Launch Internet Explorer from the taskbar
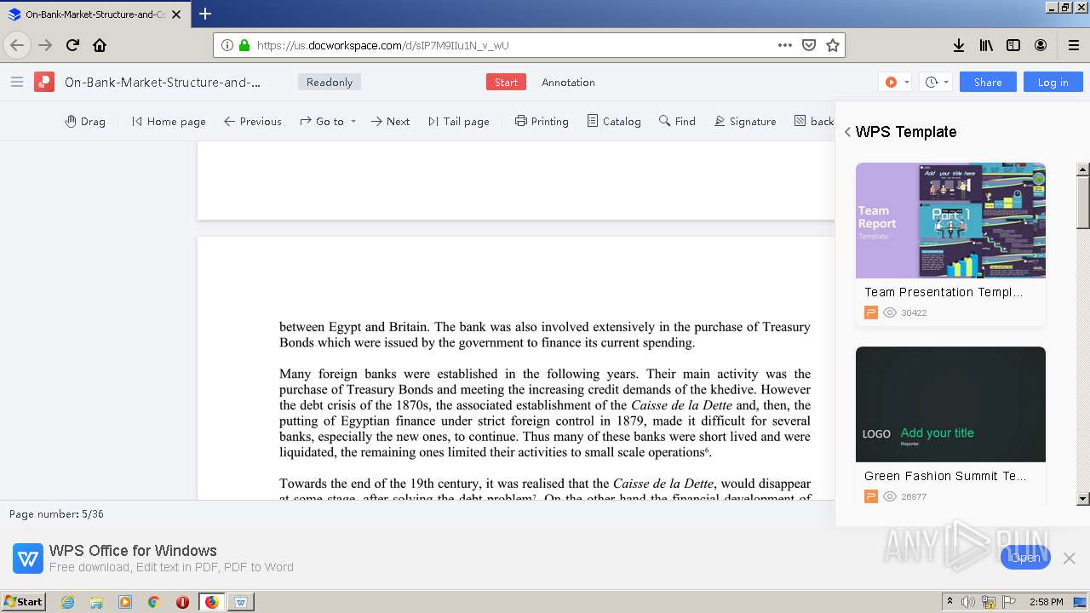Screen dimensions: 1090x613 coord(67,602)
